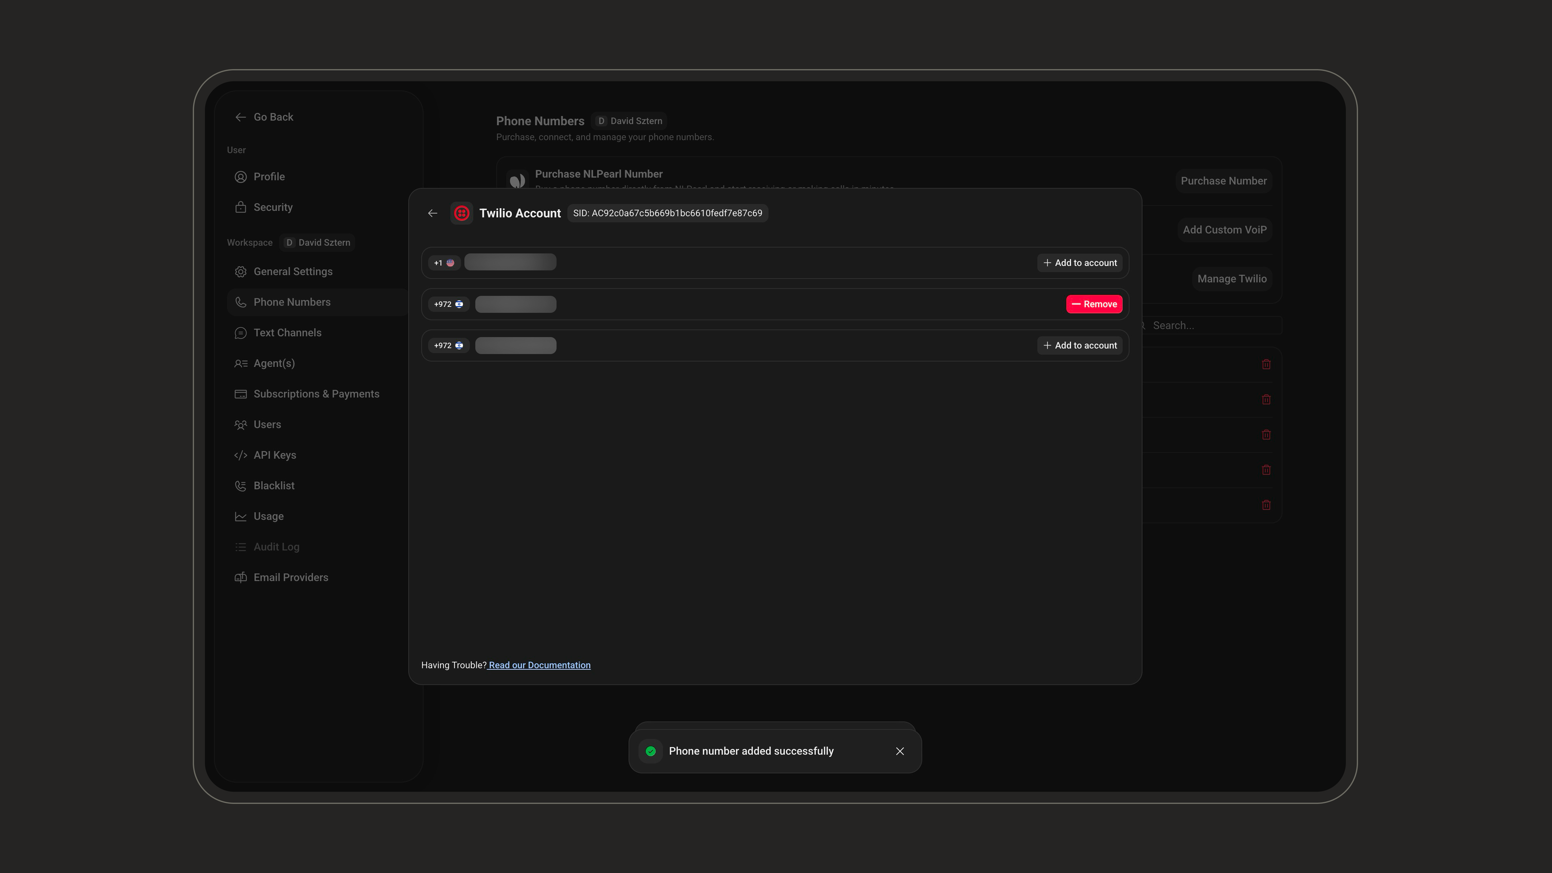Click the Go Back label
The width and height of the screenshot is (1552, 873).
(x=273, y=117)
